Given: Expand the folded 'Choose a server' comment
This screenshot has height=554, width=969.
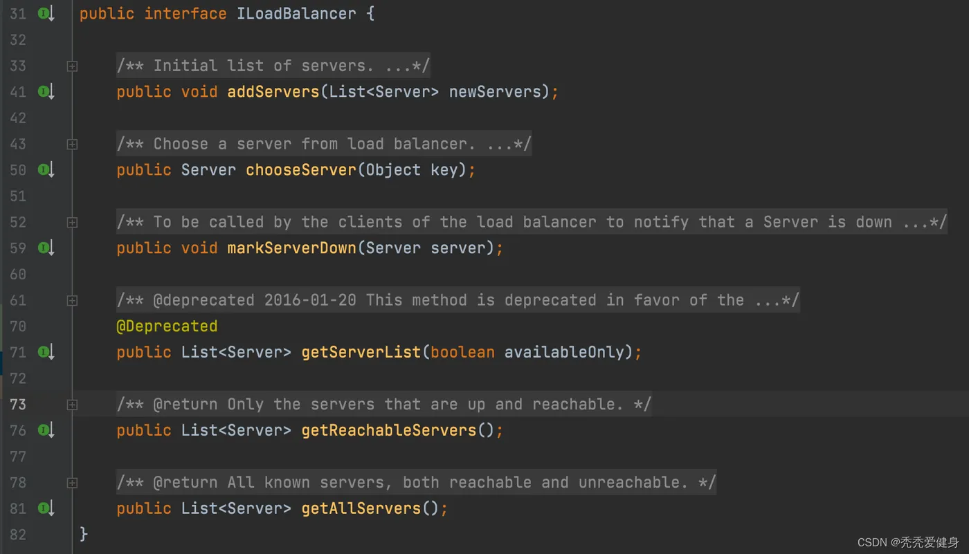Looking at the screenshot, I should [x=72, y=145].
